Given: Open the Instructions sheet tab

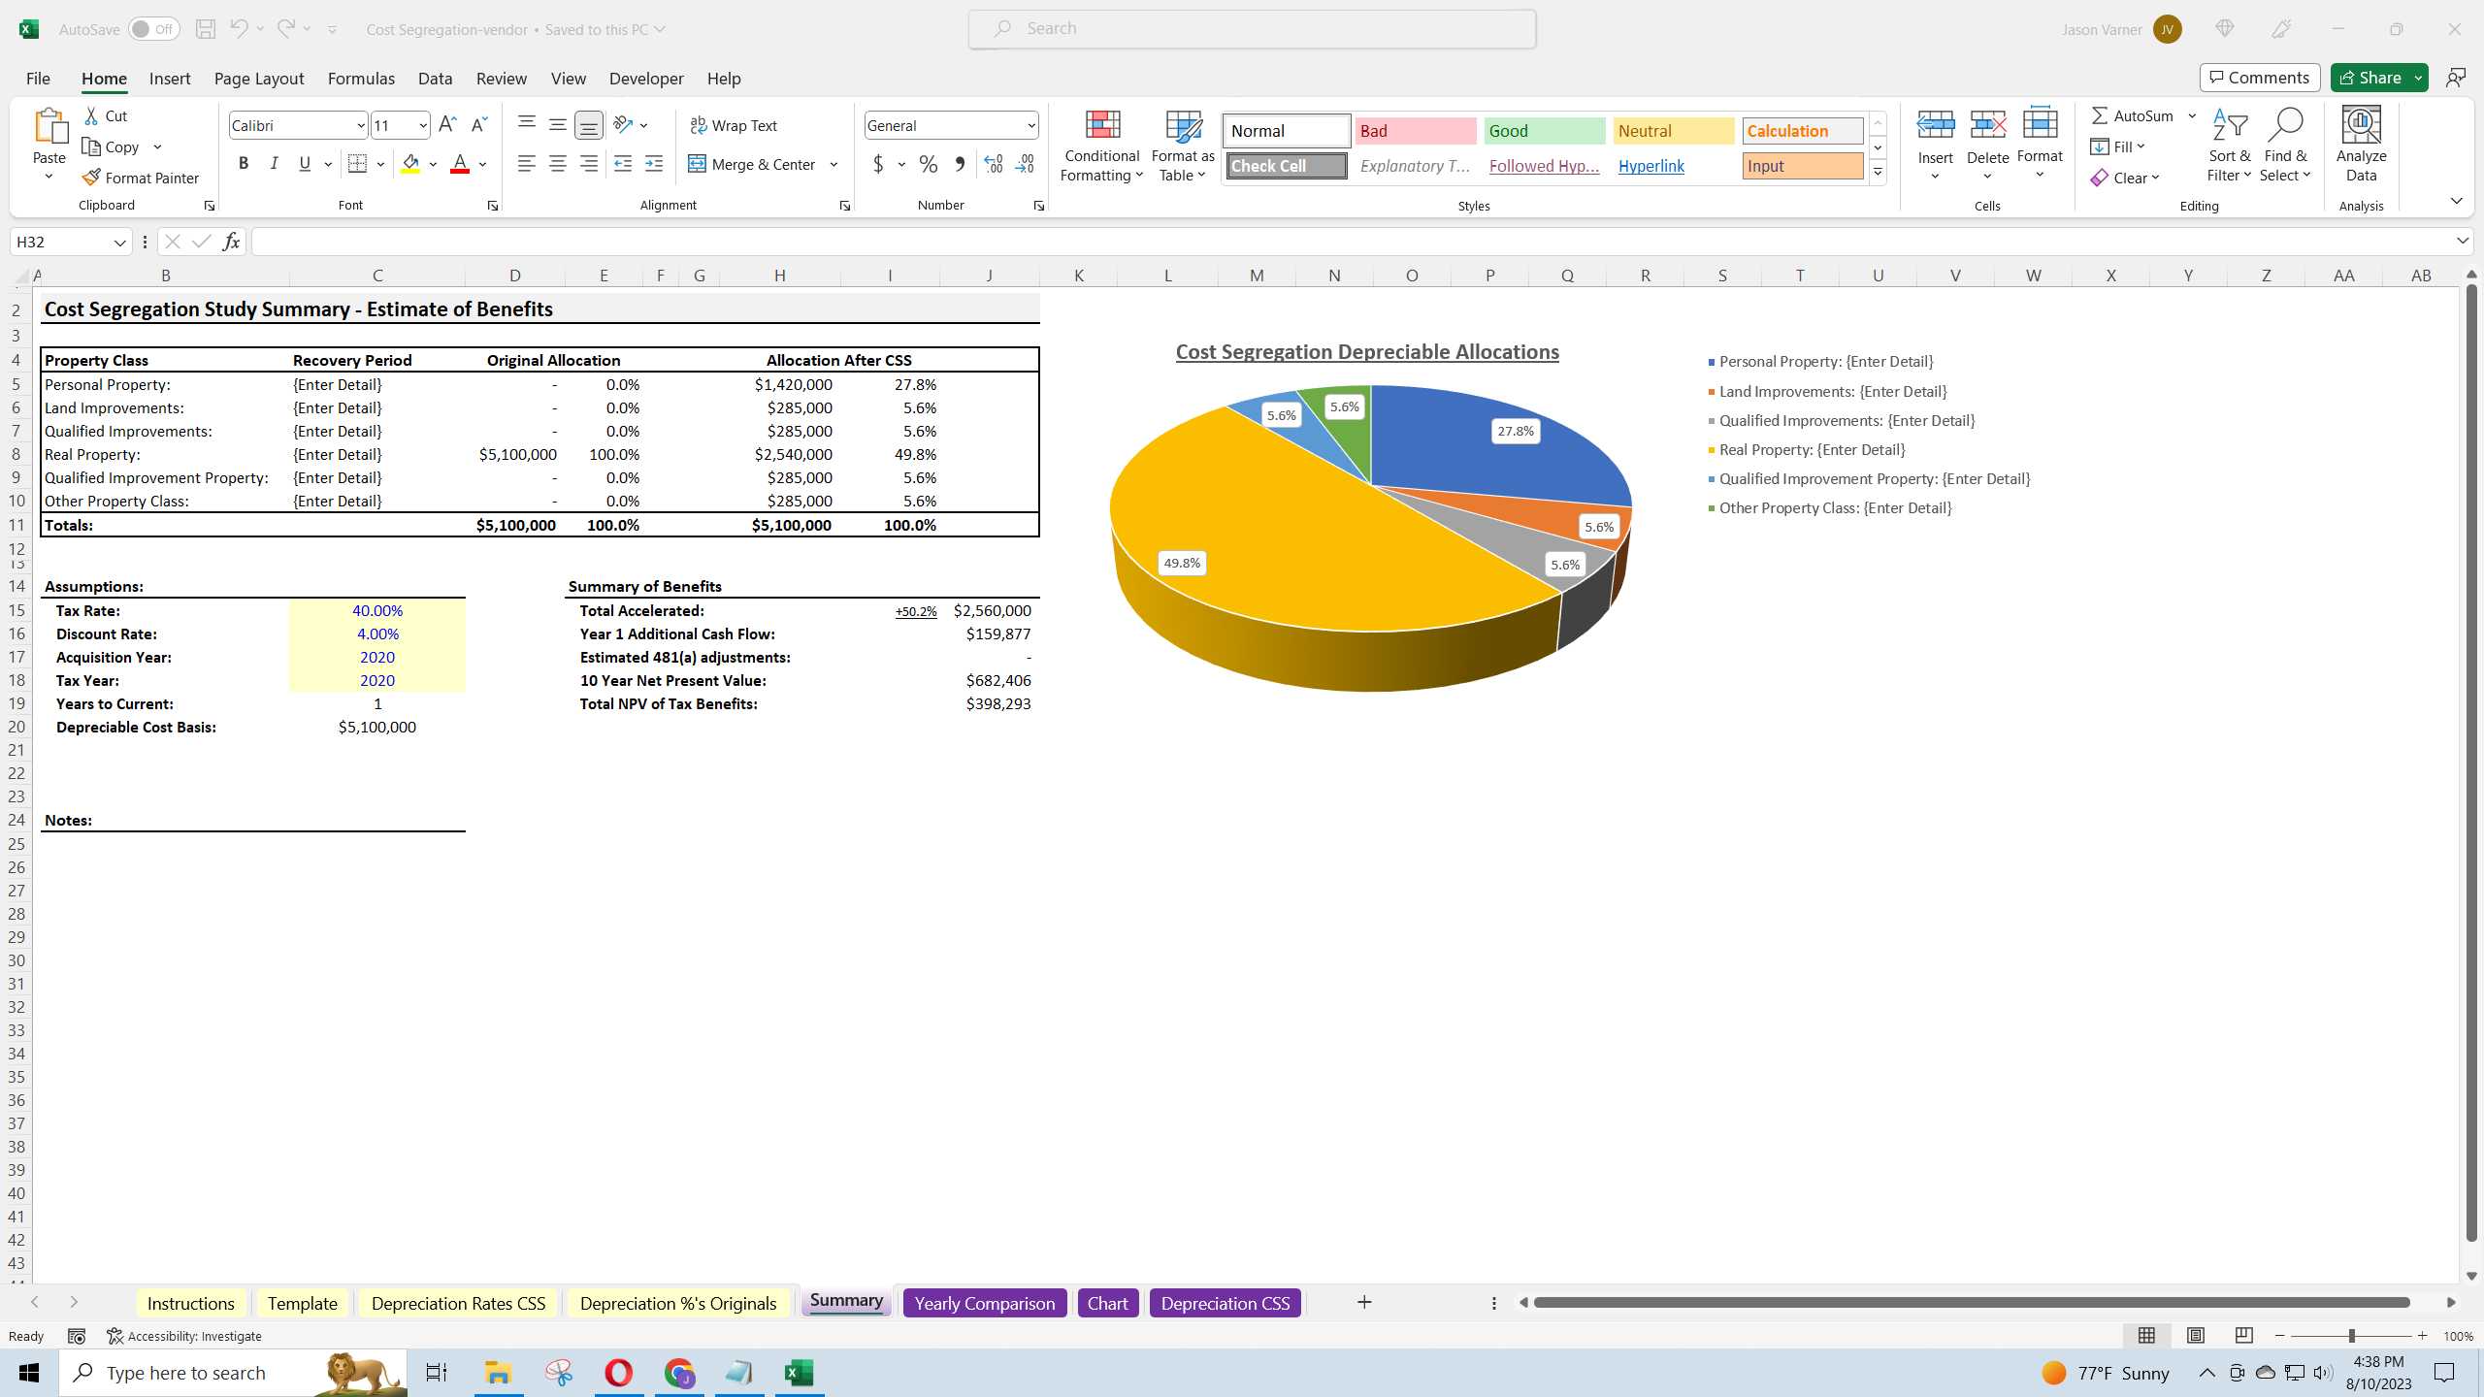Looking at the screenshot, I should pyautogui.click(x=191, y=1303).
